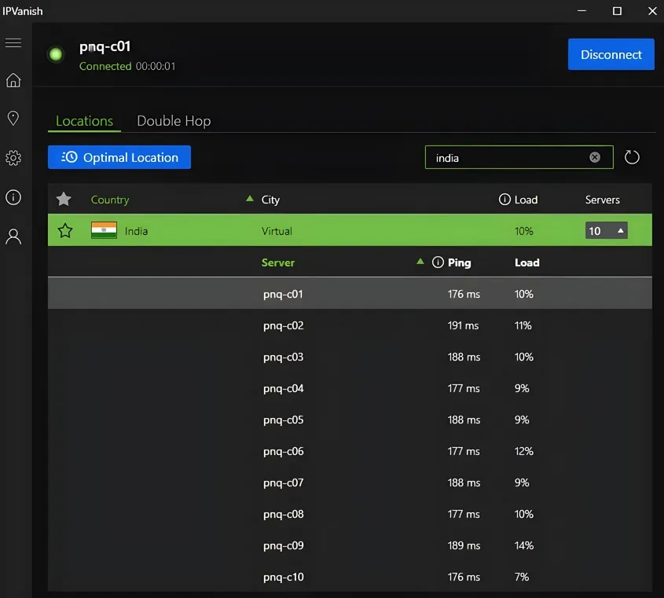
Task: Select server pnq-c06
Action: click(x=350, y=450)
